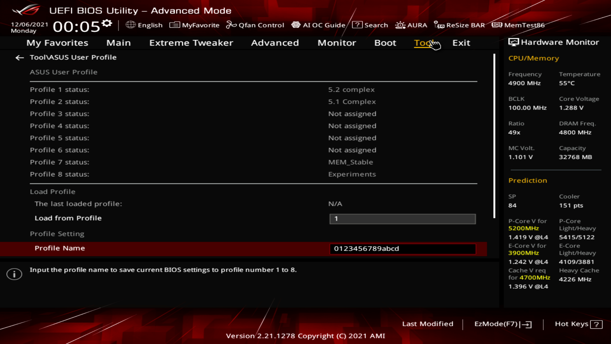Screen dimensions: 611x344
Task: Open the Extreme Tweaker tab
Action: pyautogui.click(x=191, y=43)
